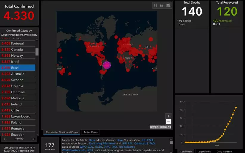Switch to Active Cases tab
Viewport: 245px width, 153px height.
click(91, 132)
